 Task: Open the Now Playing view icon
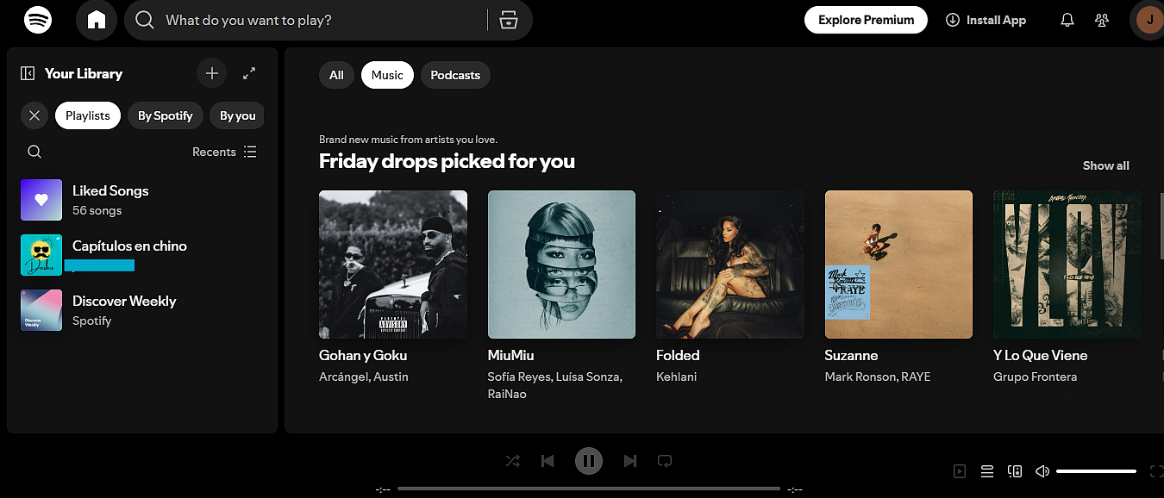[959, 471]
